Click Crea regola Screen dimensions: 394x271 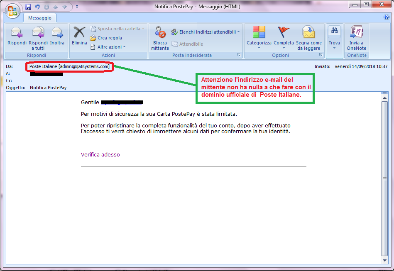106,38
